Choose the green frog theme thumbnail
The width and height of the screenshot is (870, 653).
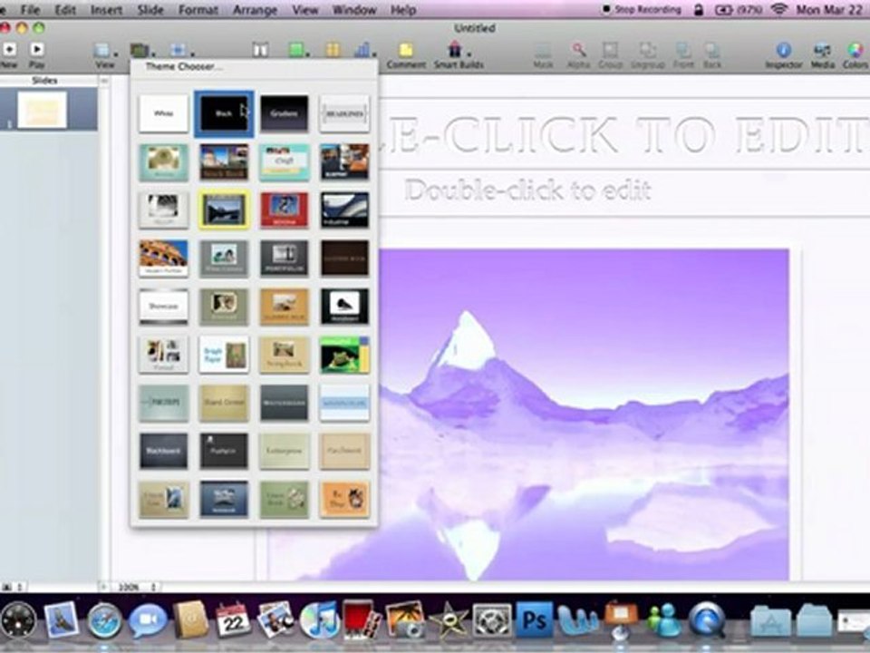pos(344,355)
